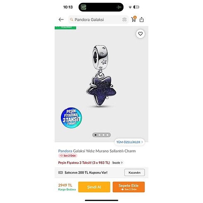Add product to favorites heart
Image resolution: width=203 pixels, height=203 pixels.
coord(140,34)
